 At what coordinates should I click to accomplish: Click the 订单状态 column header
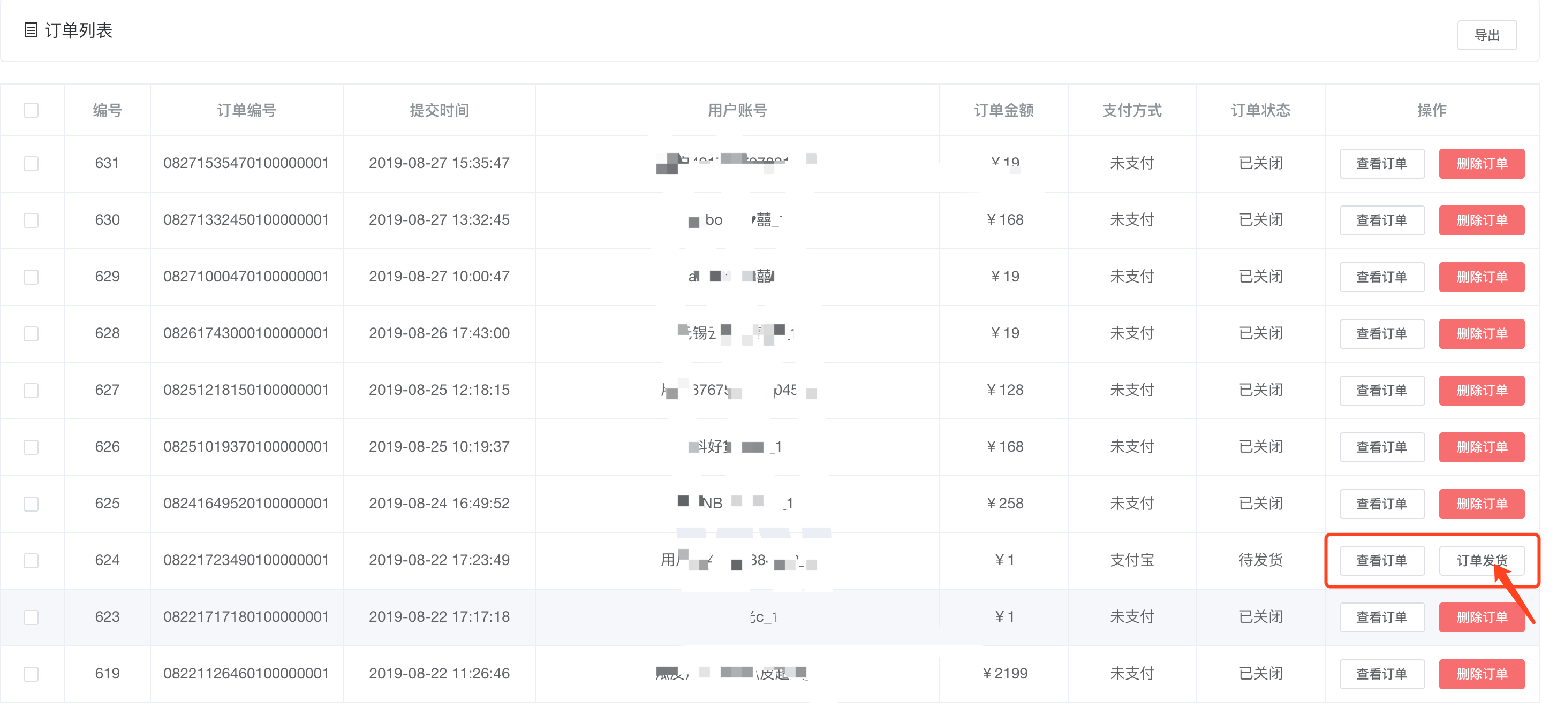coord(1261,110)
